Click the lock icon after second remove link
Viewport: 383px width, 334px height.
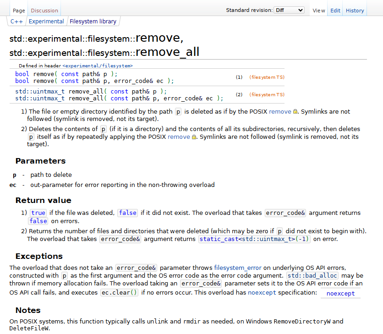(x=194, y=137)
